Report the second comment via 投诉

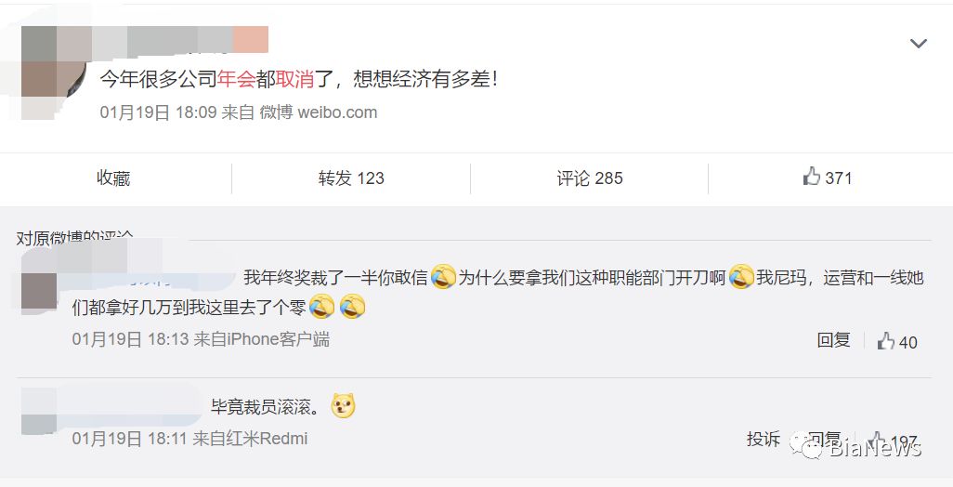(x=764, y=439)
